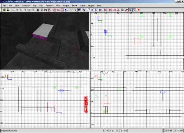Open the Help menu

(x=99, y=6)
